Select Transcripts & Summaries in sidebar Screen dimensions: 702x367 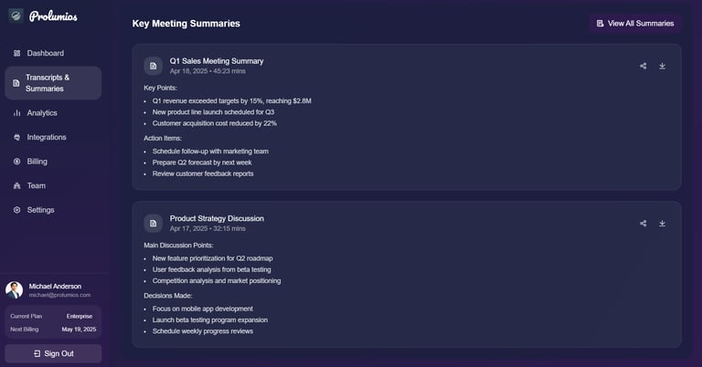tap(53, 83)
